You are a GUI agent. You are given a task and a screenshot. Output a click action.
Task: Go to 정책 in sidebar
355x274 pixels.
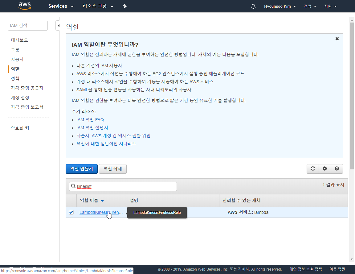(x=15, y=78)
